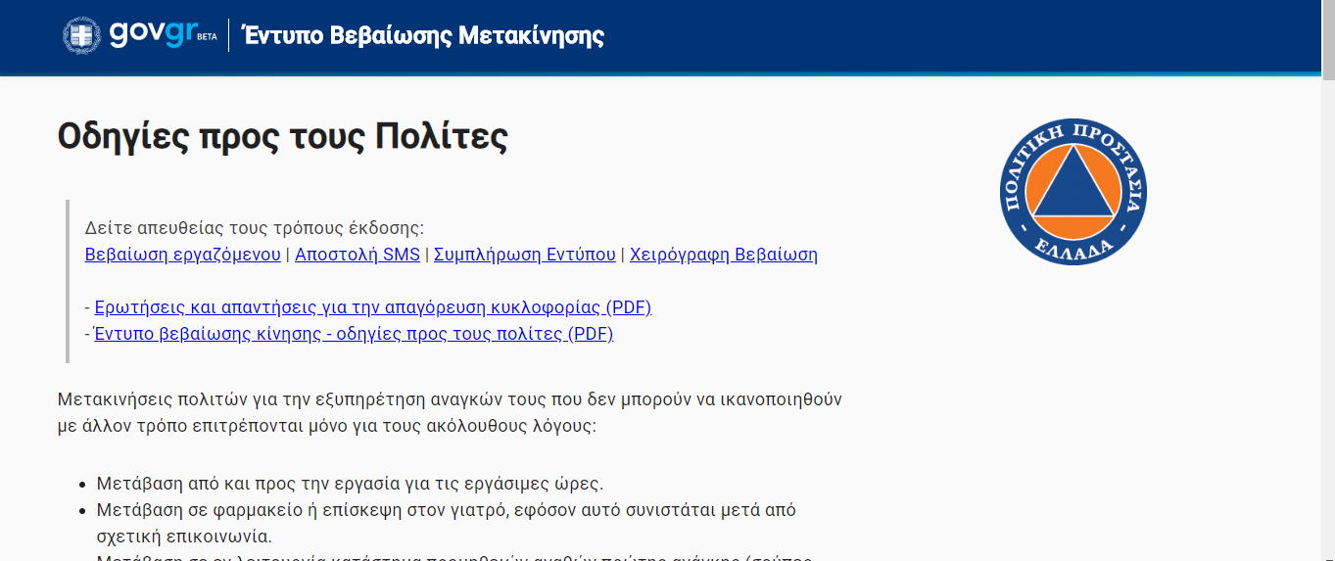The height and width of the screenshot is (561, 1335).
Task: Open the Αποστολή SMS link
Action: (358, 255)
